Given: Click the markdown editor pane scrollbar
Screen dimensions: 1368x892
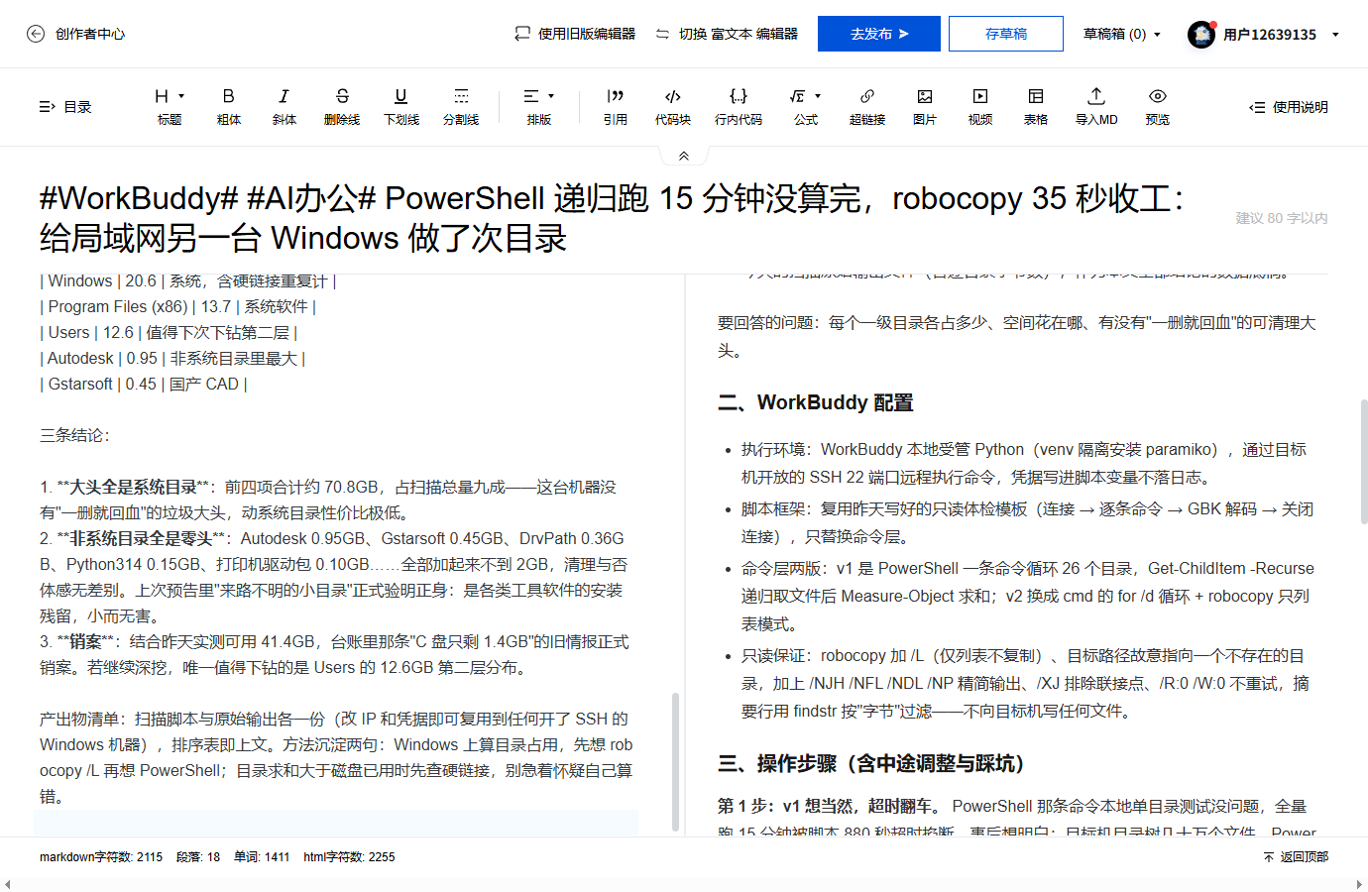Looking at the screenshot, I should (676, 761).
